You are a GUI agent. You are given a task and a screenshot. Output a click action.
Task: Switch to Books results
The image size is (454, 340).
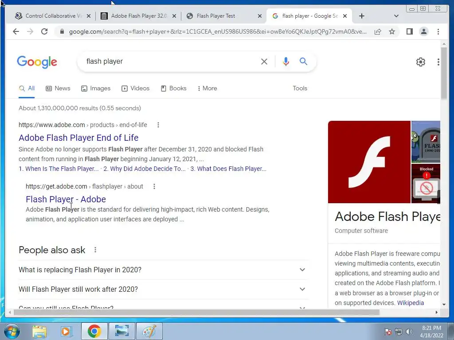pos(174,89)
